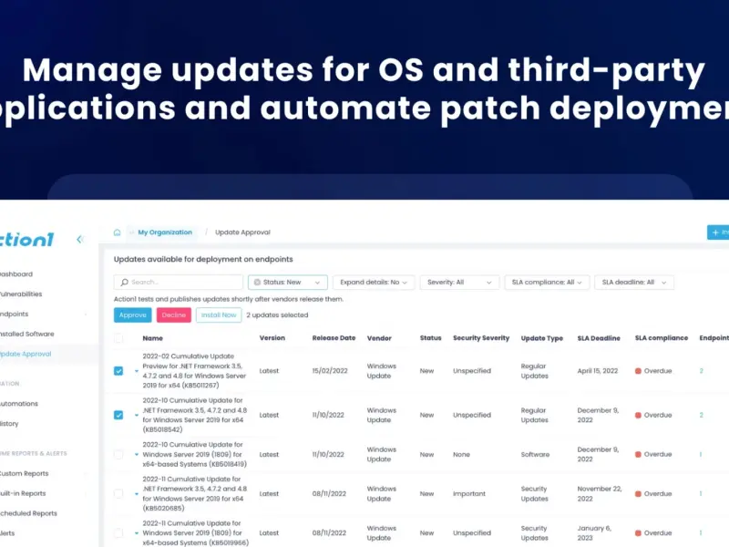Click the status circle icon in Status filter
Image resolution: width=729 pixels, height=547 pixels.
(x=257, y=282)
